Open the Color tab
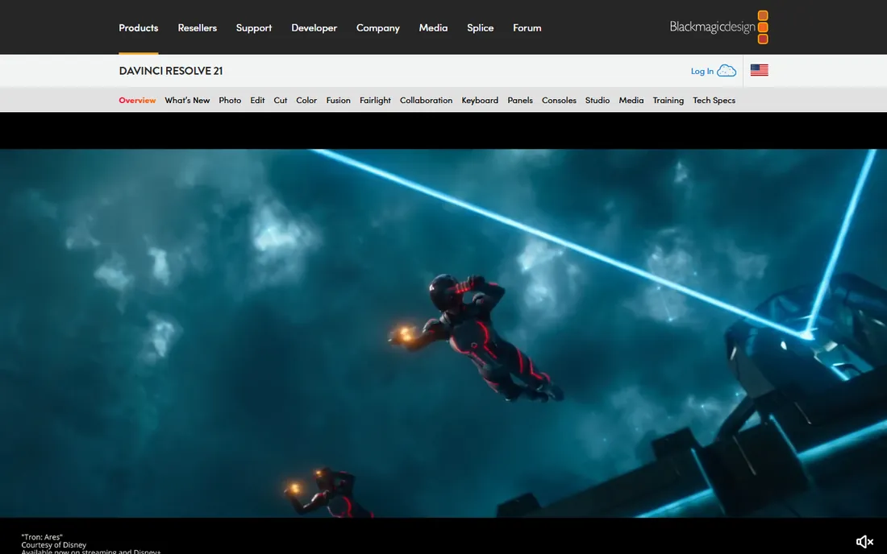The image size is (887, 554). pyautogui.click(x=306, y=100)
